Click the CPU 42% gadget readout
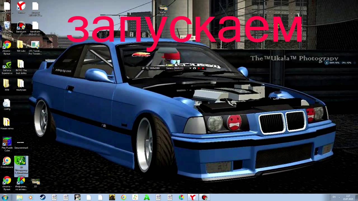 [x=346, y=63]
